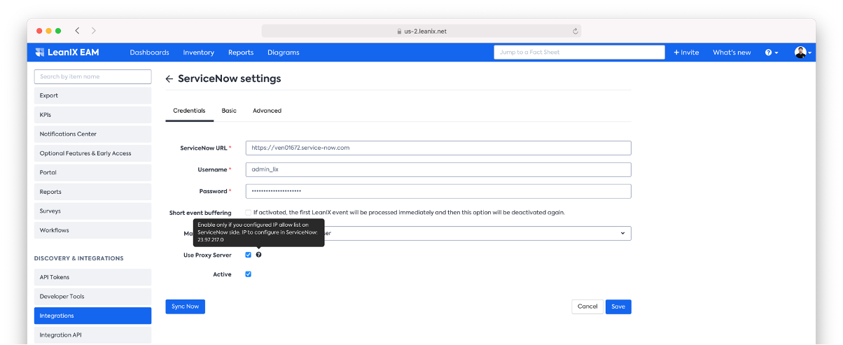Open Developer Tools in the sidebar
The width and height of the screenshot is (843, 345).
click(93, 297)
